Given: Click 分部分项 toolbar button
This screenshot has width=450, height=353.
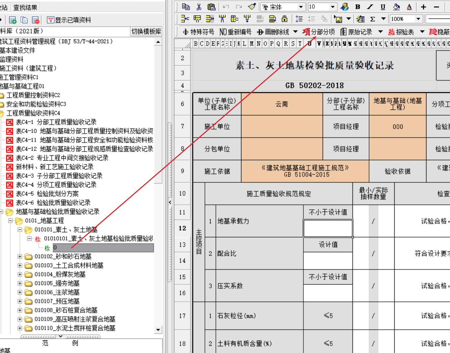Looking at the screenshot, I should (319, 32).
